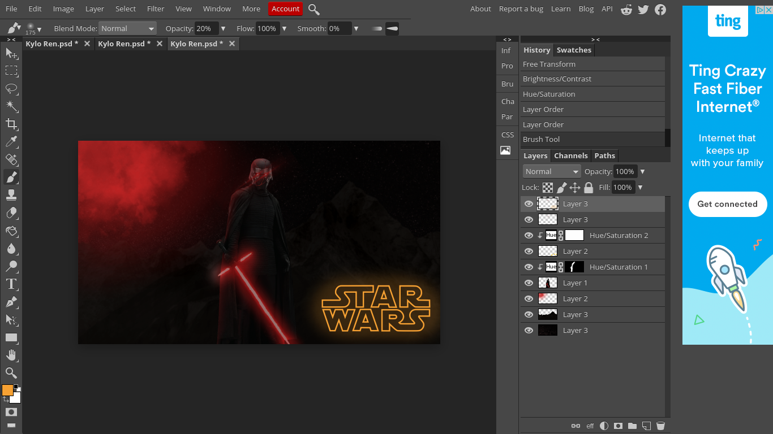Open the Facebook link icon

660,9
